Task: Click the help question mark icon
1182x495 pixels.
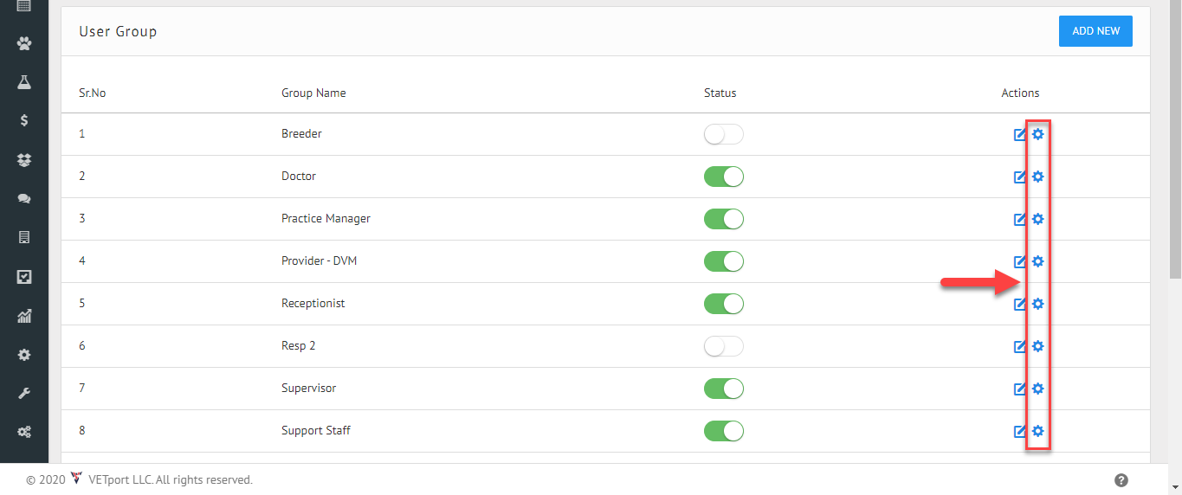Action: pyautogui.click(x=1121, y=480)
